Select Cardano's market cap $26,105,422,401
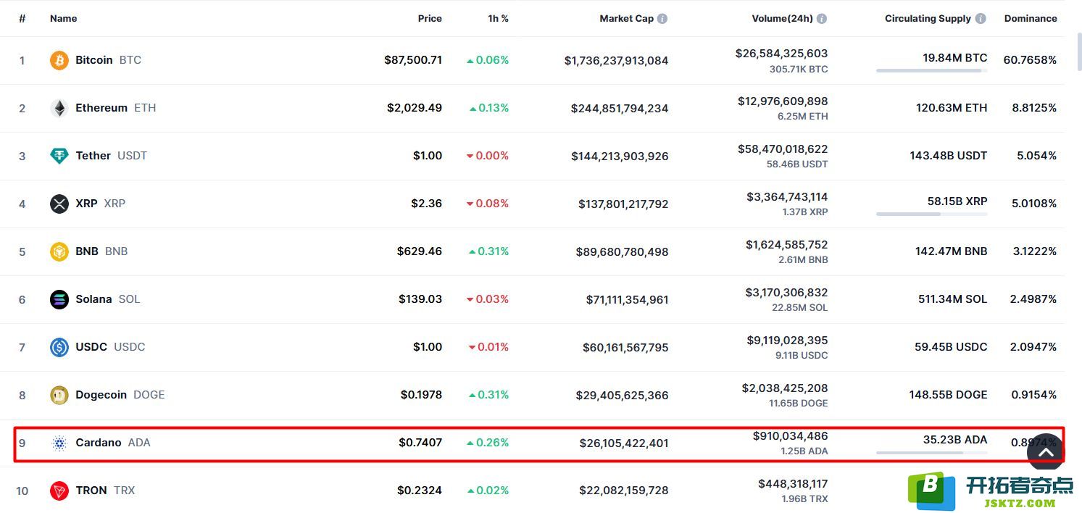Screen dimensions: 1082x513 [624, 443]
